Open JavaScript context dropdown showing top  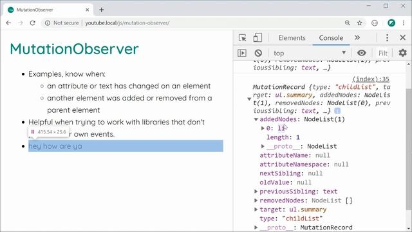310,53
